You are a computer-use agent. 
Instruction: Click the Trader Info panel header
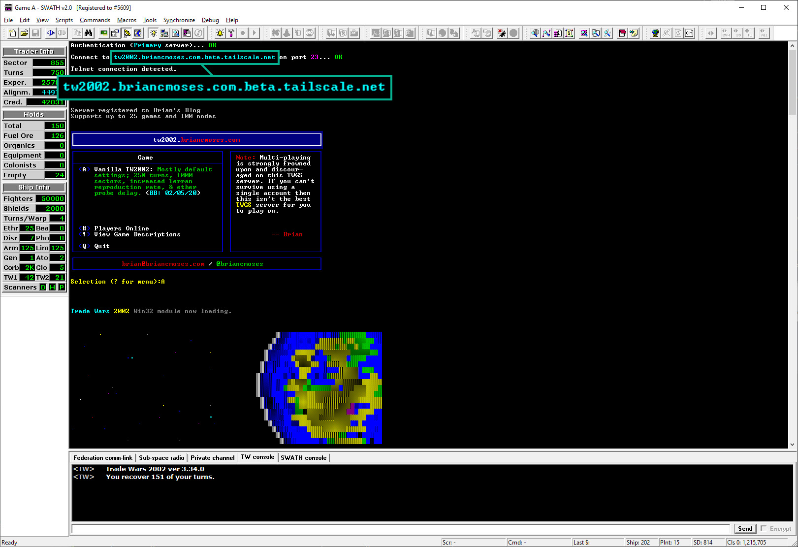[x=34, y=51]
